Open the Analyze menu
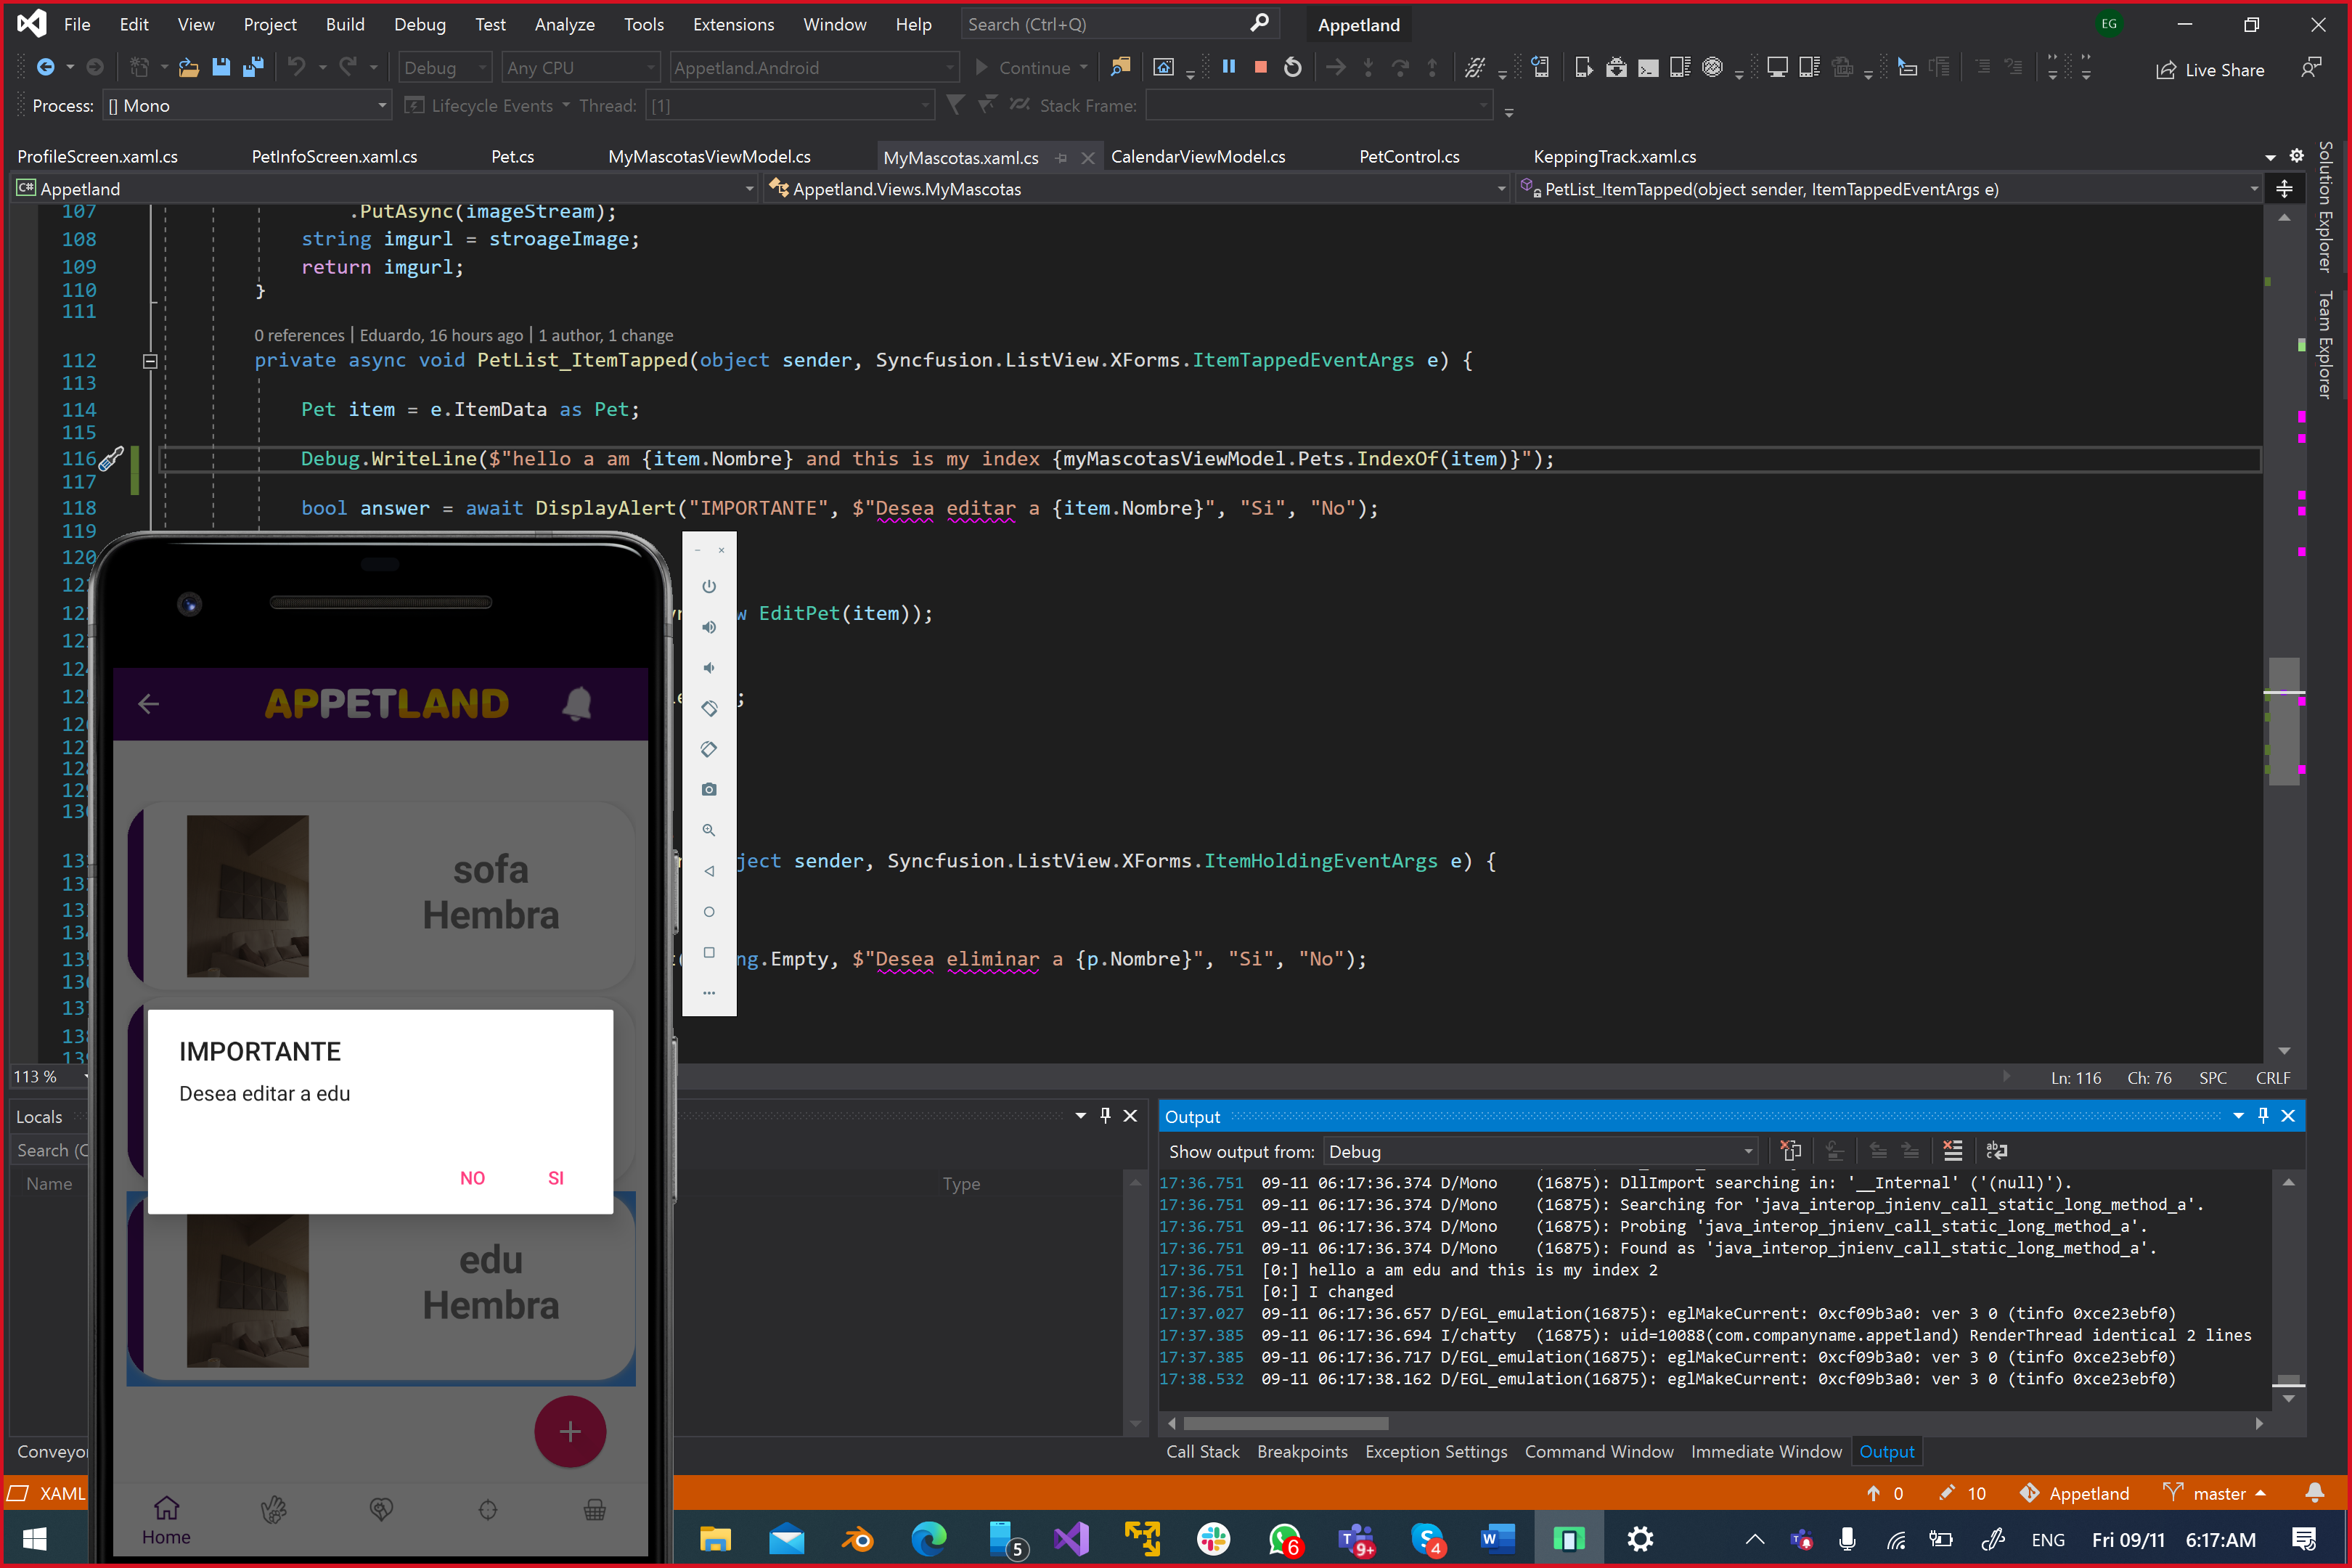The width and height of the screenshot is (2352, 1568). 564,25
